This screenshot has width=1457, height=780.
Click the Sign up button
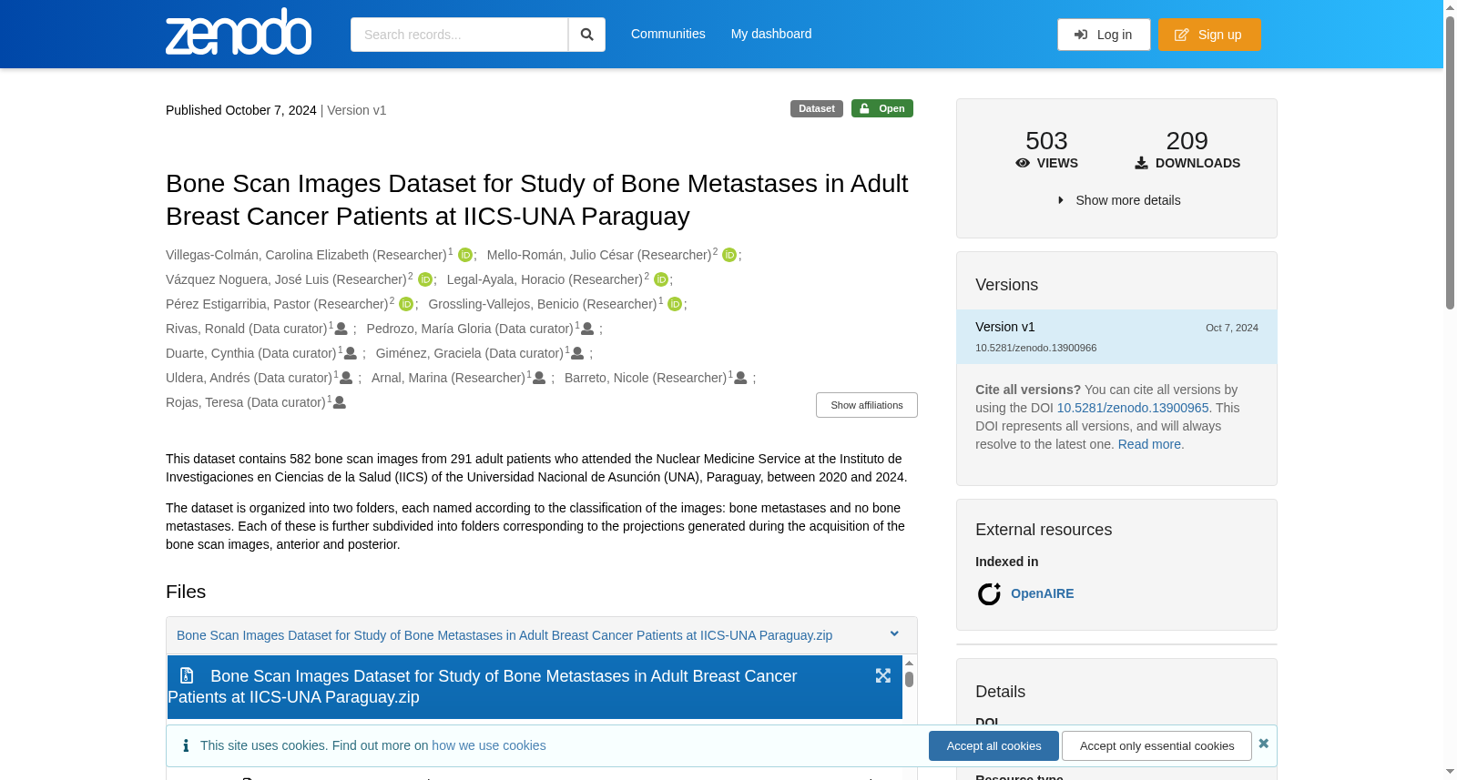(x=1209, y=35)
